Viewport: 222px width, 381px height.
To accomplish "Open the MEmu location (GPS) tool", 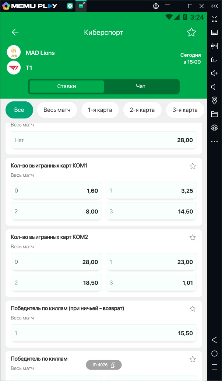I will pyautogui.click(x=214, y=101).
